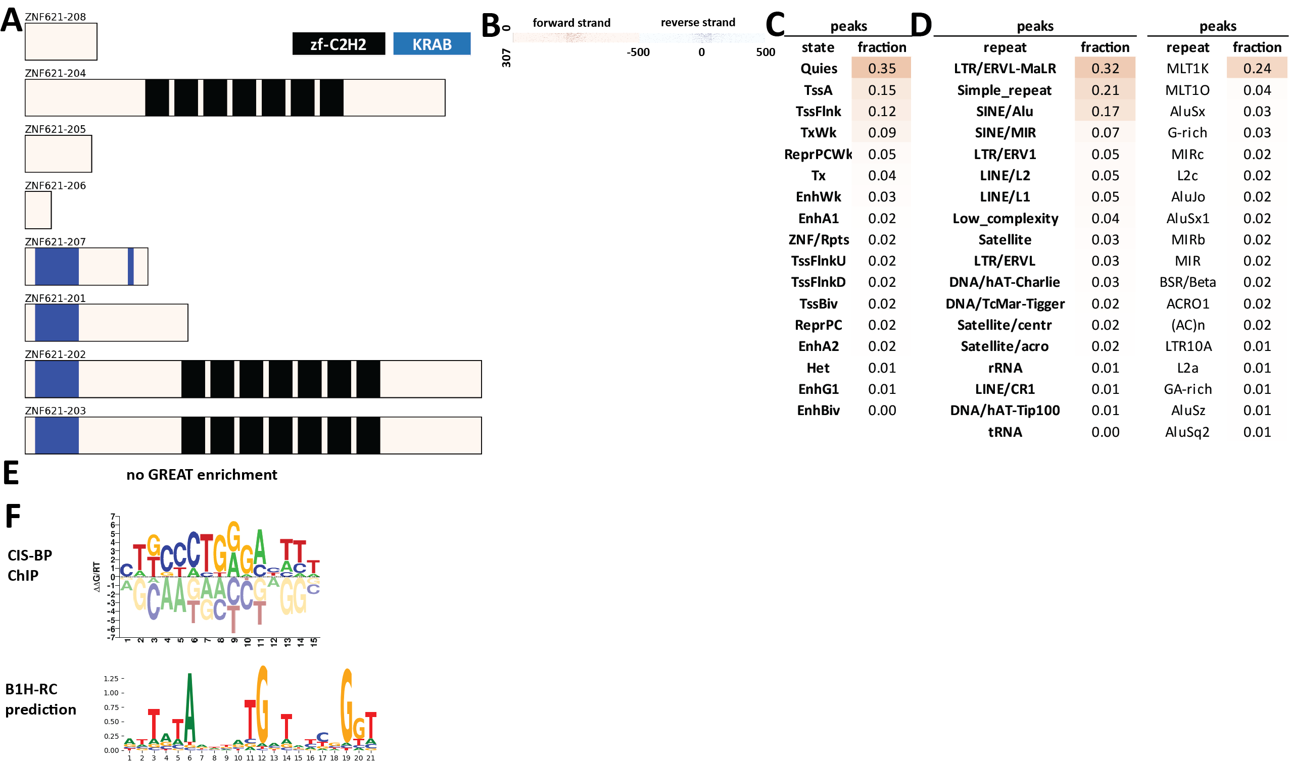Click the ZNF621-206 isoform box
This screenshot has height=763, width=1289.
pos(38,210)
